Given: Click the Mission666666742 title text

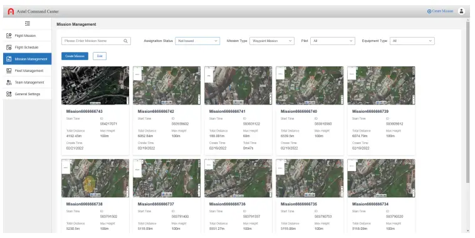Looking at the screenshot, I should (x=155, y=111).
